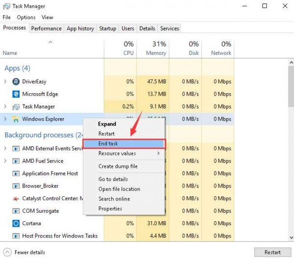
Task: Select the Microsoft Edge row name
Action: point(40,94)
